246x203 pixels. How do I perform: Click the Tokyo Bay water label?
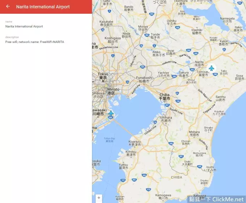click(x=109, y=140)
